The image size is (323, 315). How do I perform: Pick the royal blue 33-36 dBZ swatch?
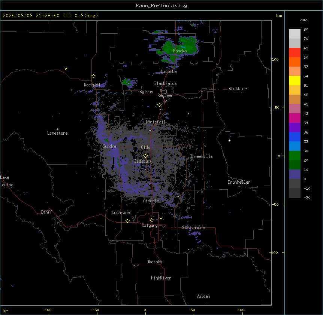[x=295, y=137]
